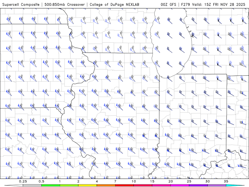
Task: Click the legend tick label '4'
Action: pos(97,181)
